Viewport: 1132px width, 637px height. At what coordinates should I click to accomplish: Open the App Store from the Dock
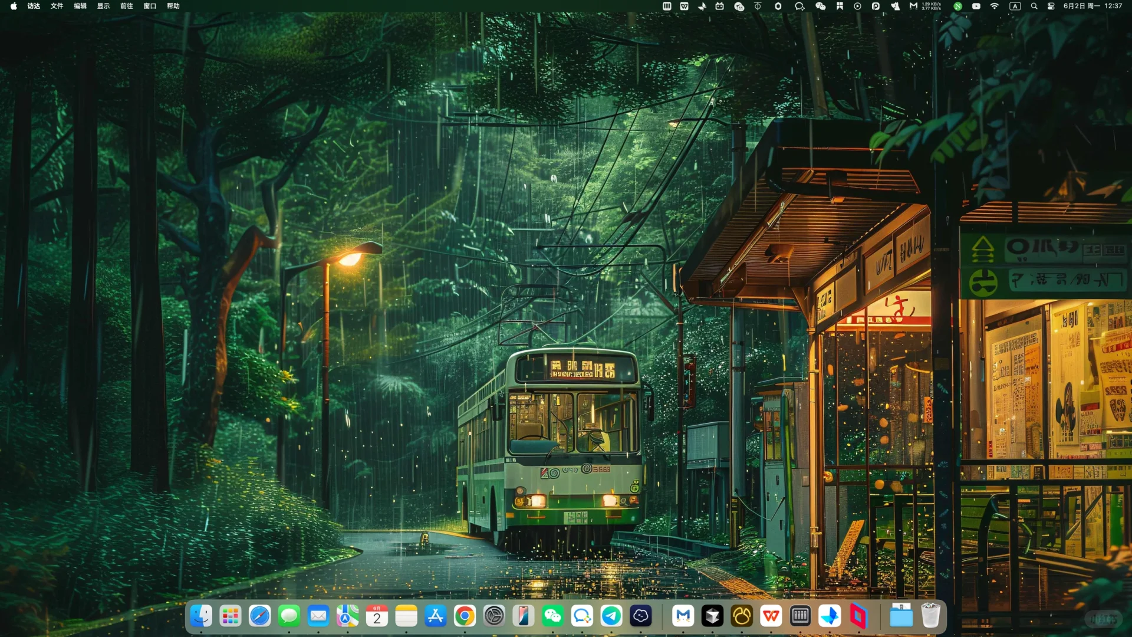coord(435,616)
